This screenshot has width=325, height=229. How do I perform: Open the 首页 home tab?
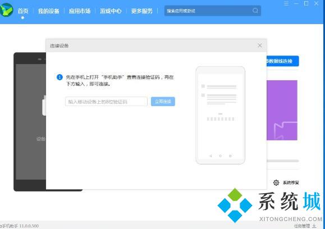pos(23,11)
